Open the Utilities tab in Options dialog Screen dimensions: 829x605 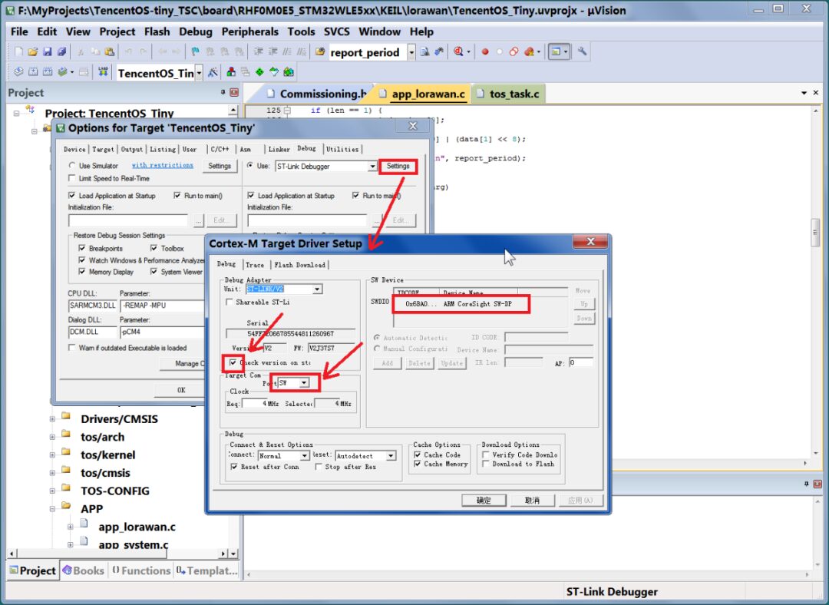tap(342, 149)
